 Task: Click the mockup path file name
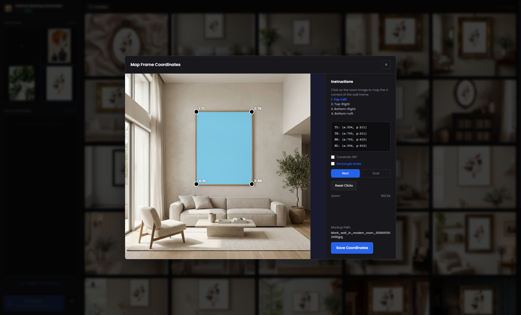(x=360, y=235)
